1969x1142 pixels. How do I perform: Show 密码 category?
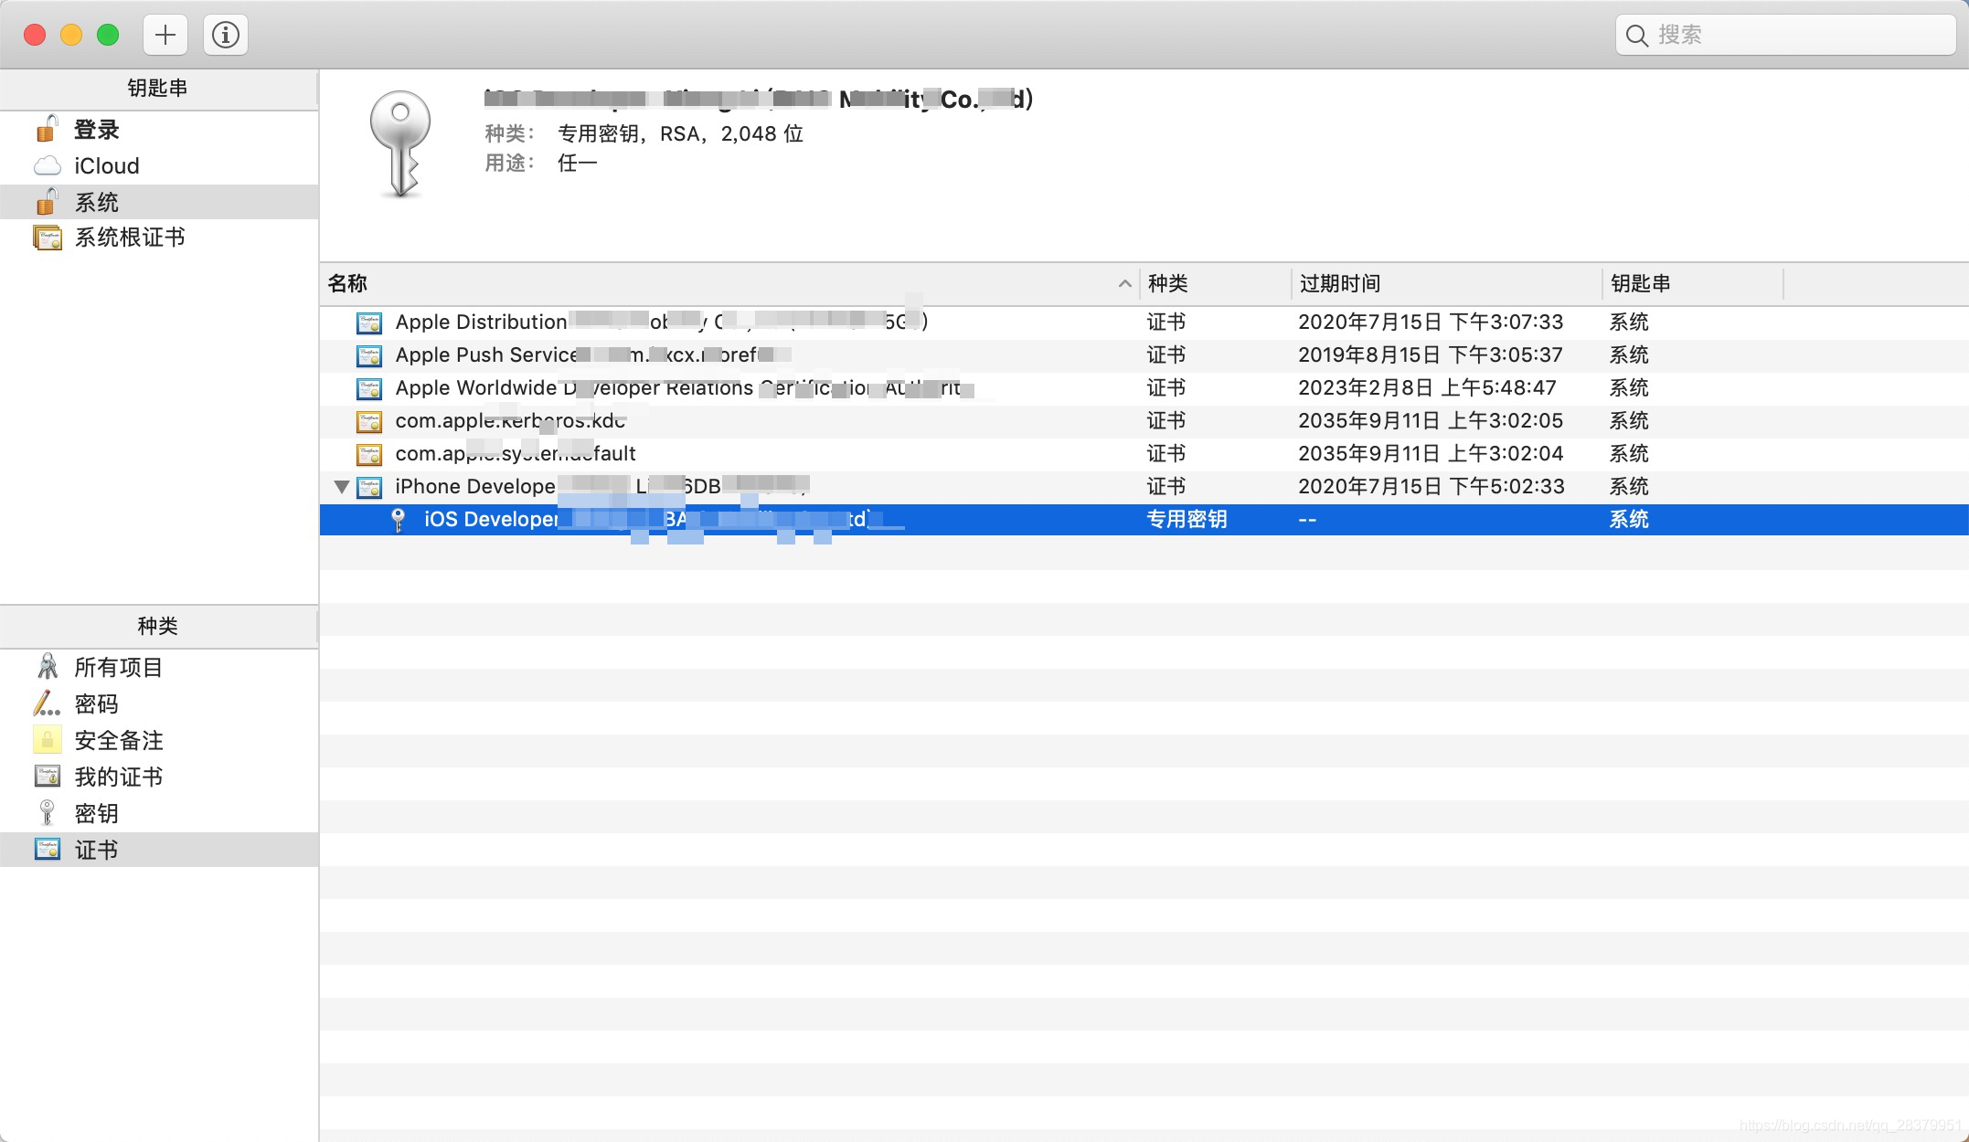point(159,703)
